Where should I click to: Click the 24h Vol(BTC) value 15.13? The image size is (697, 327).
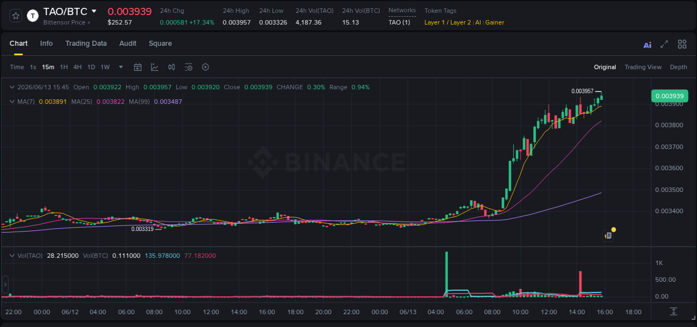coord(351,22)
